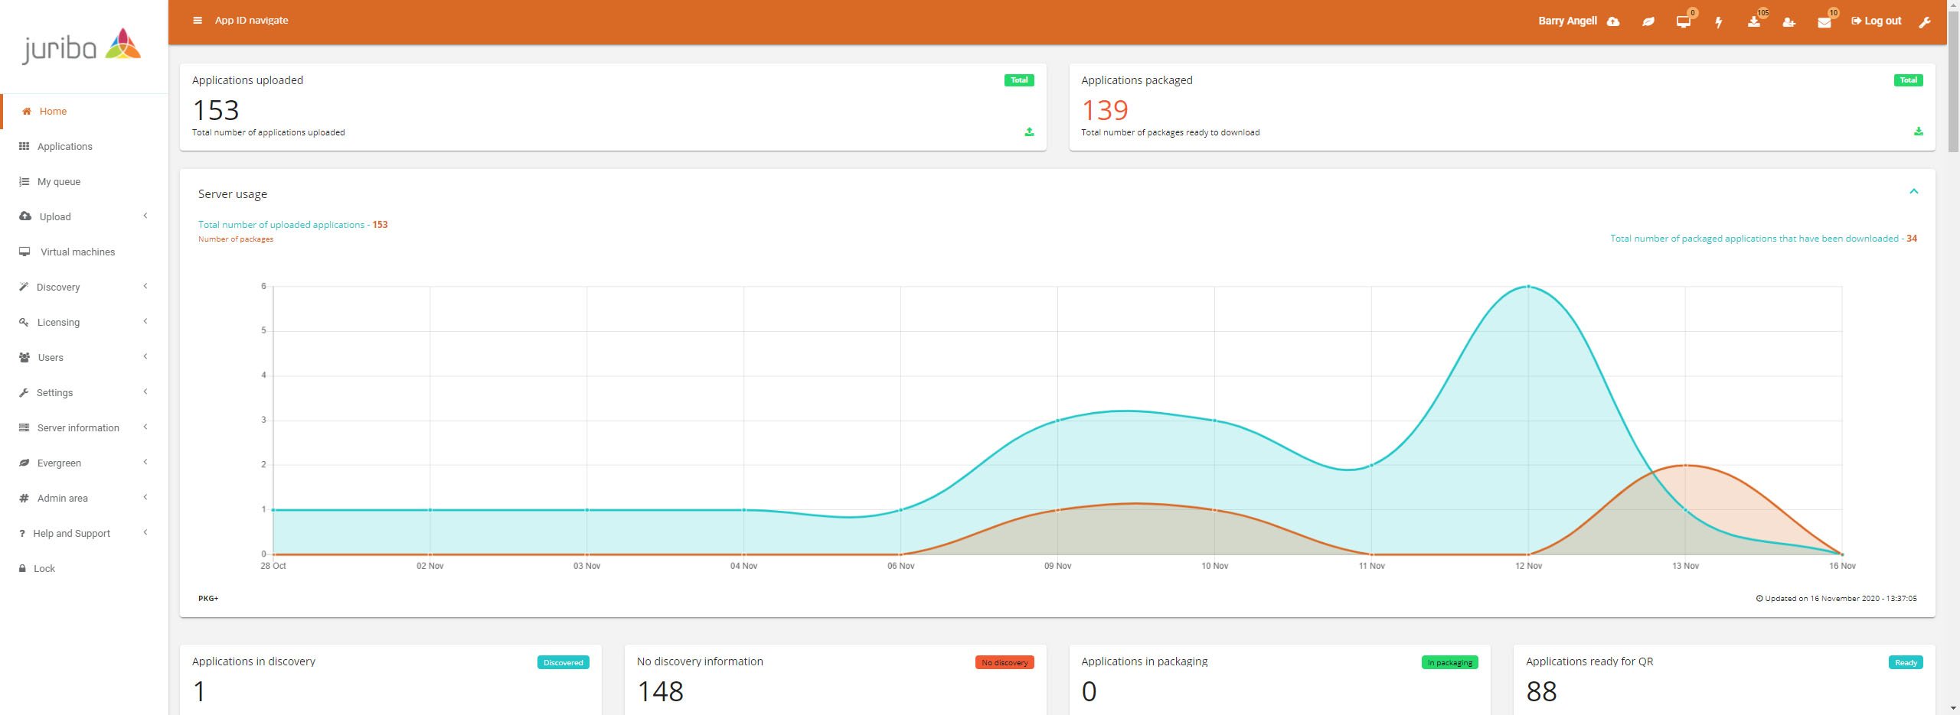Image resolution: width=1960 pixels, height=715 pixels.
Task: Go to My queue in sidebar
Action: (58, 181)
